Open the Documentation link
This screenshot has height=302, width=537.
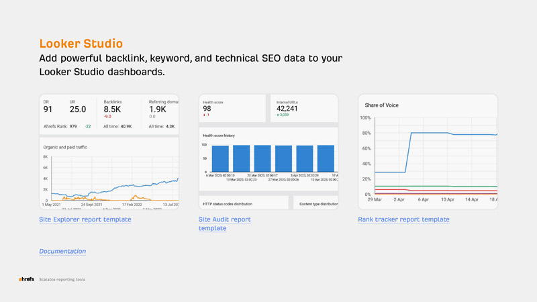coord(62,251)
